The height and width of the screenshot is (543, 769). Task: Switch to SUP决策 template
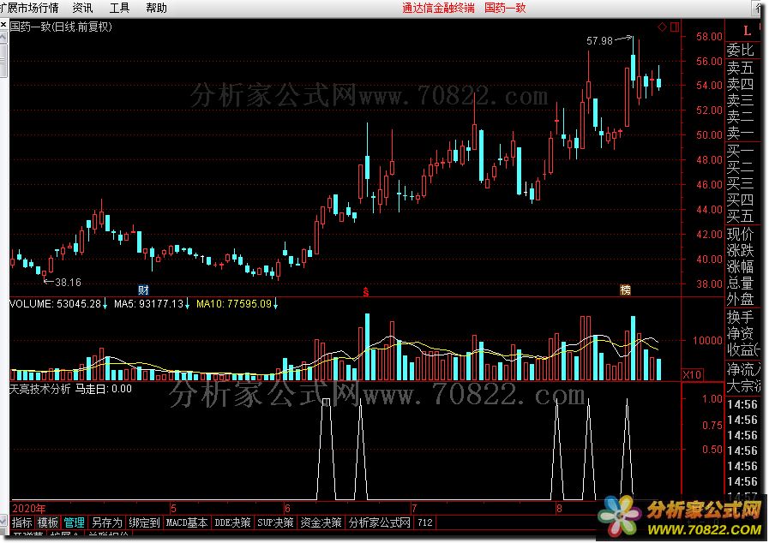[275, 522]
